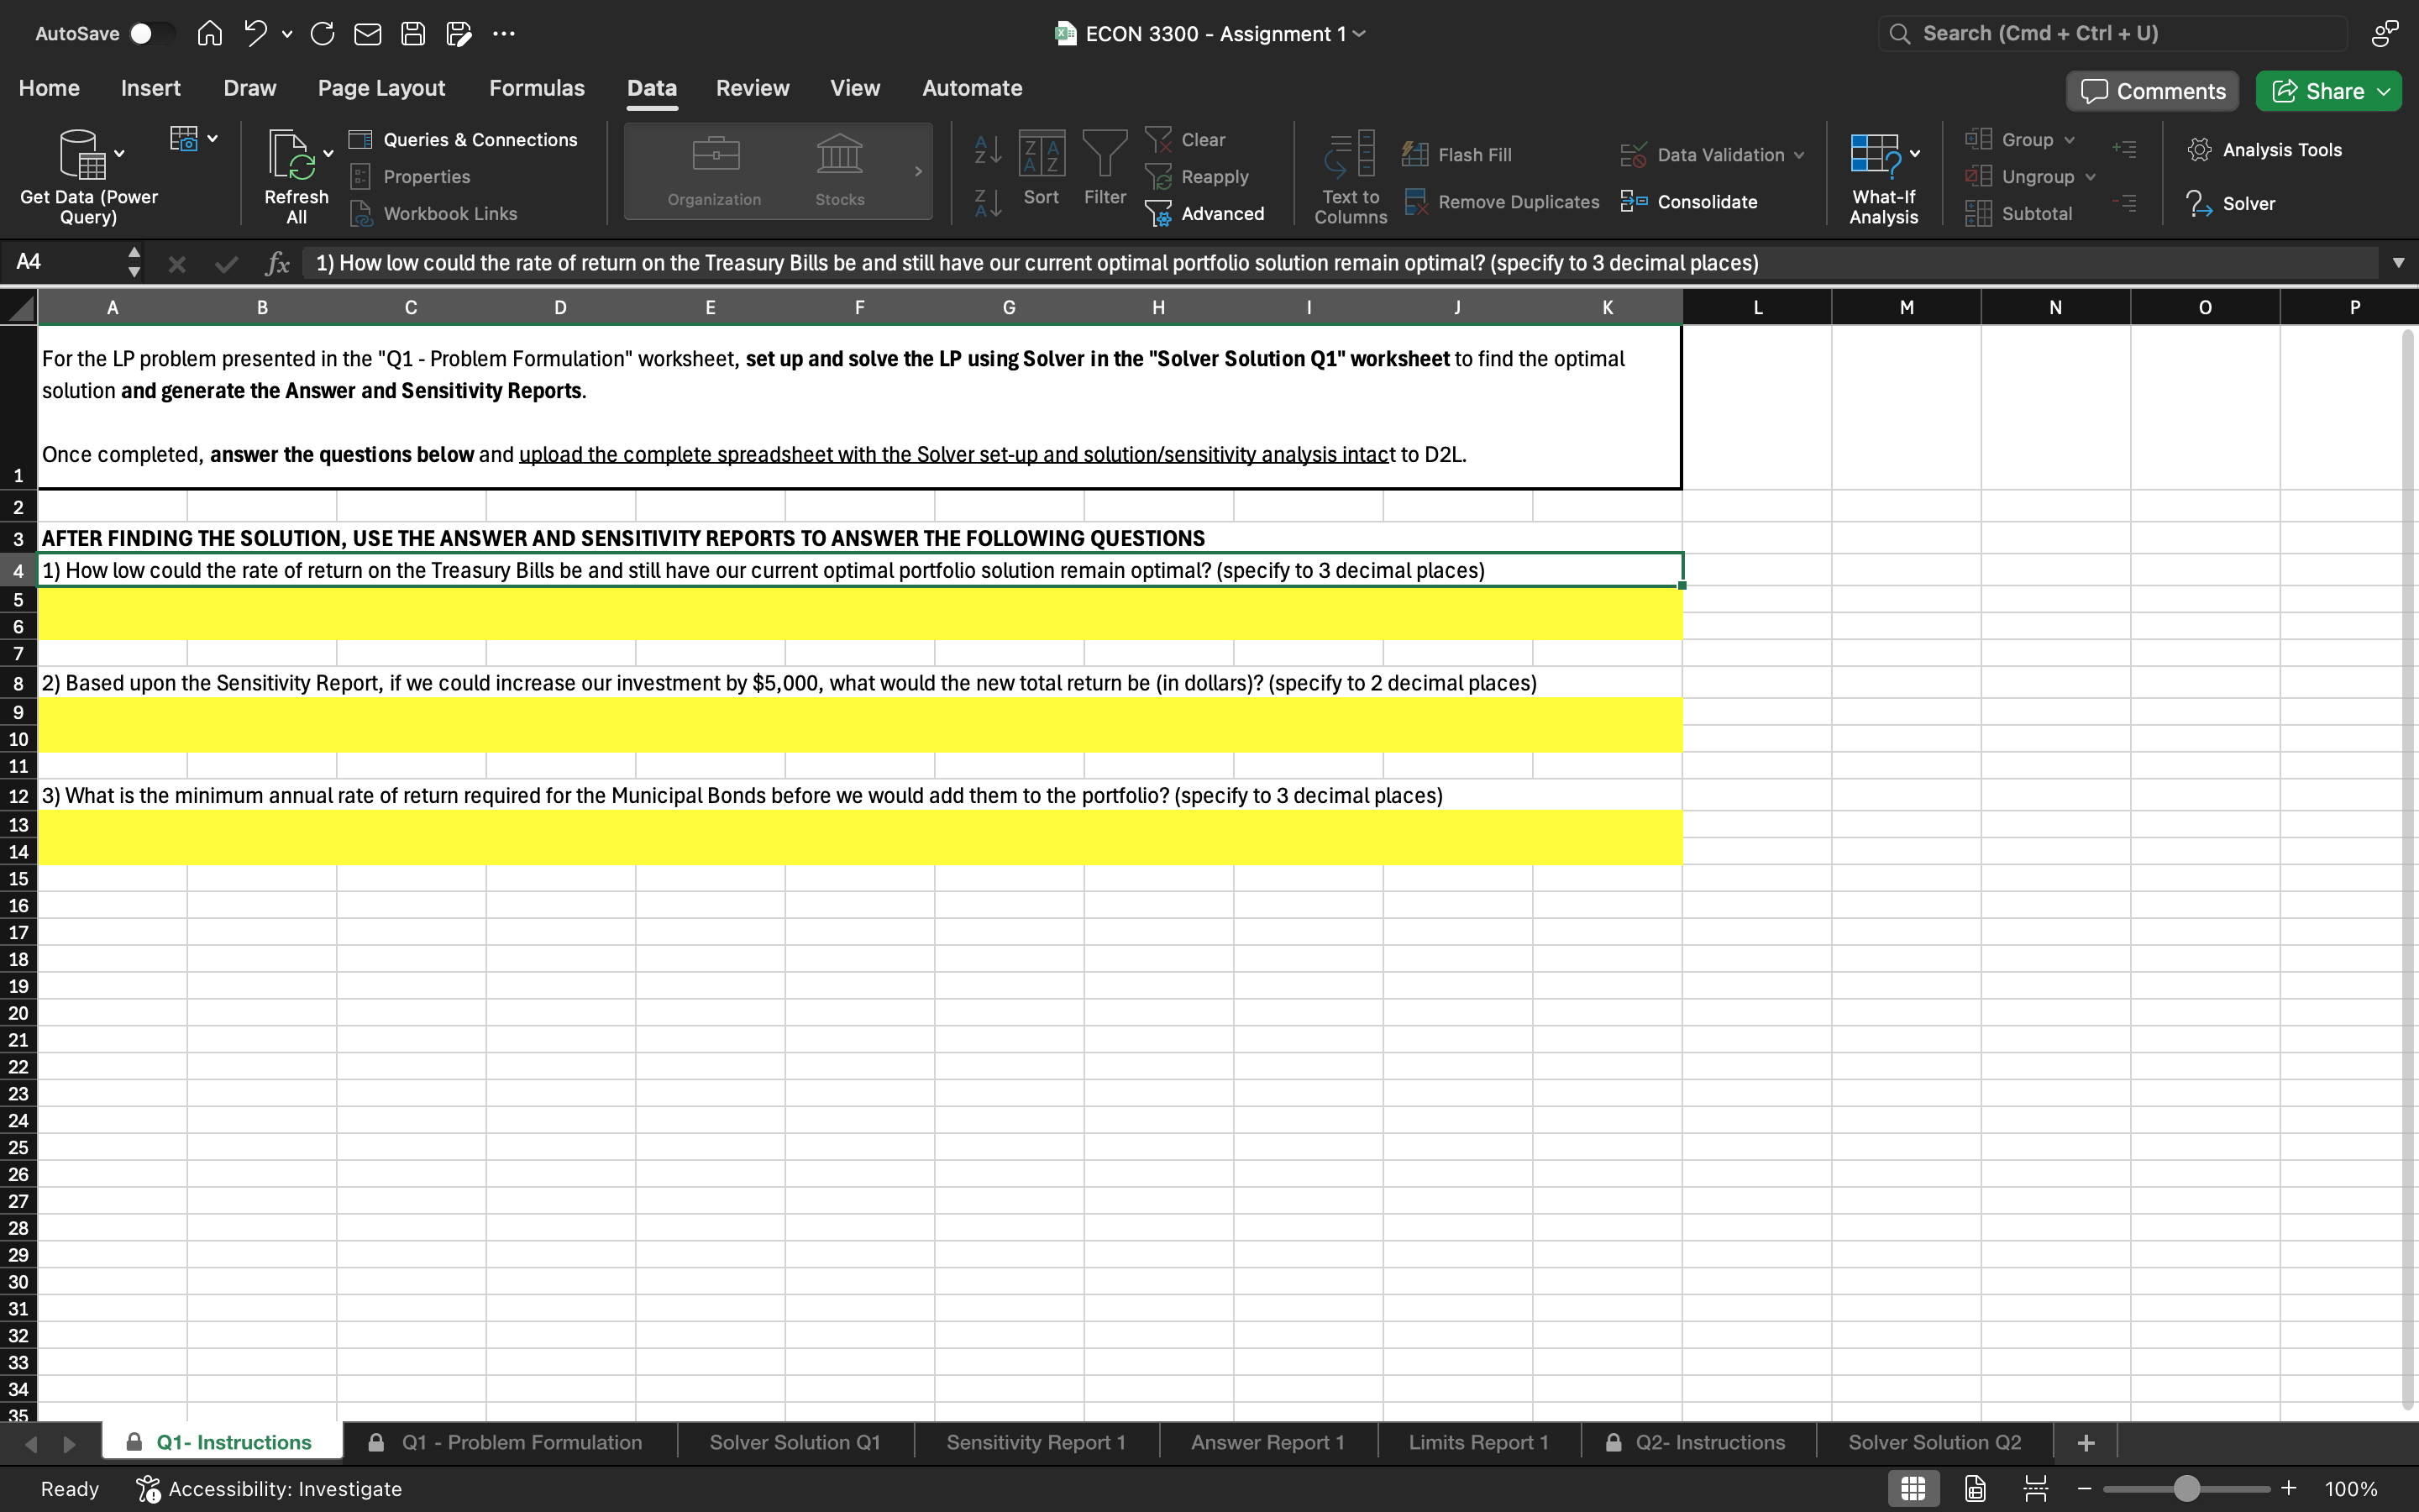
Task: Toggle AutoSave on
Action: [152, 33]
